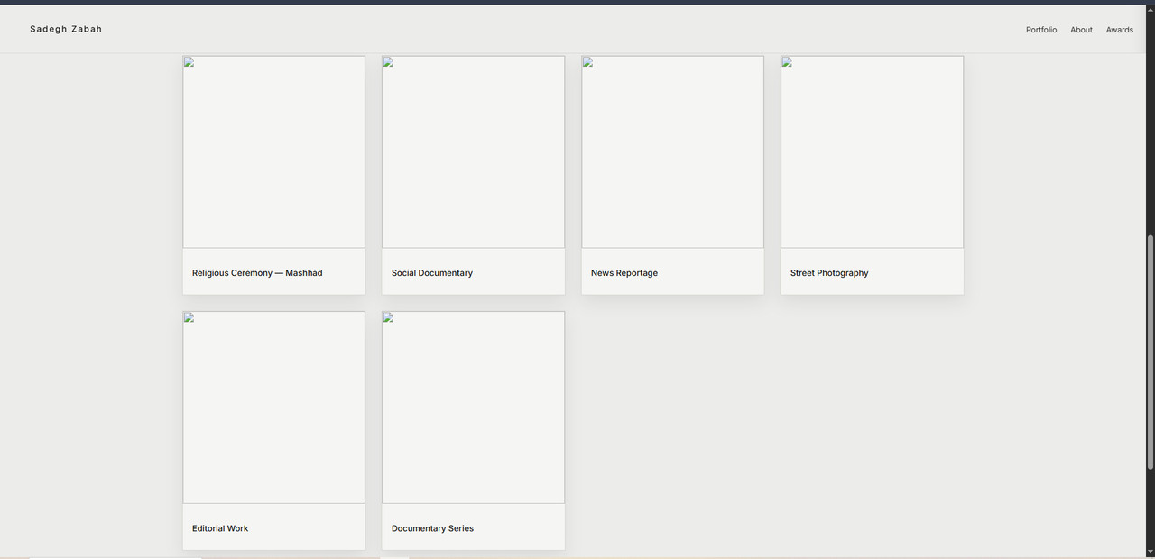This screenshot has height=559, width=1155.
Task: Click the broken image icon on News Reportage card
Action: [587, 62]
